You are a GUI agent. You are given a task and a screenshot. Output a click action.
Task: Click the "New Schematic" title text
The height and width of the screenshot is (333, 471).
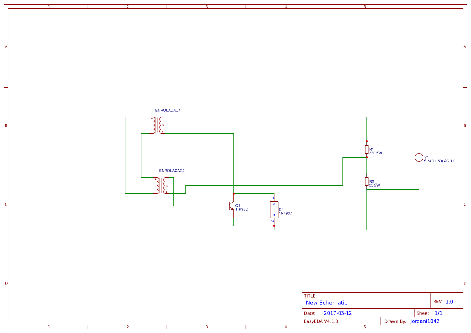(326, 303)
